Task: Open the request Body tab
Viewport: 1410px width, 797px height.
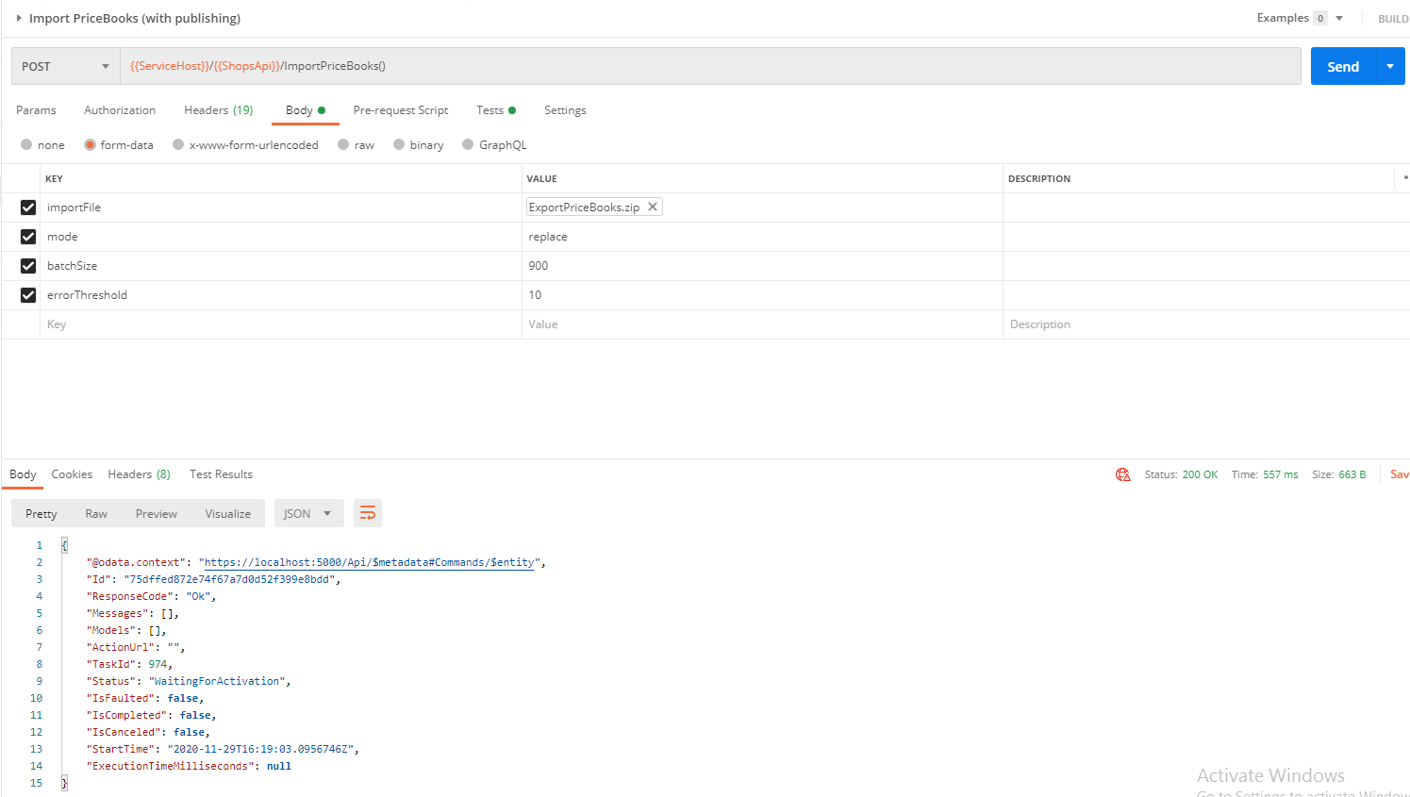Action: click(x=305, y=110)
